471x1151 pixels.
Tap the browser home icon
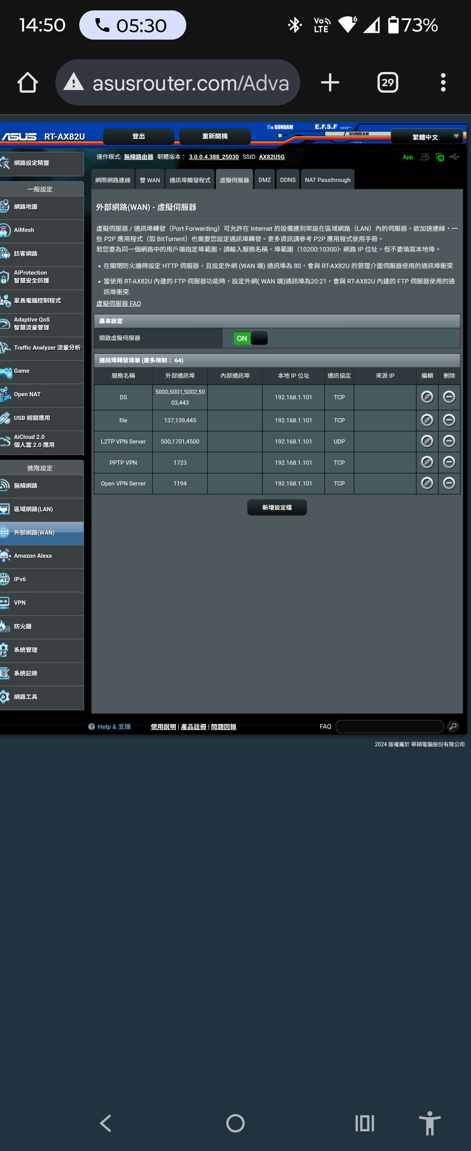click(x=28, y=83)
